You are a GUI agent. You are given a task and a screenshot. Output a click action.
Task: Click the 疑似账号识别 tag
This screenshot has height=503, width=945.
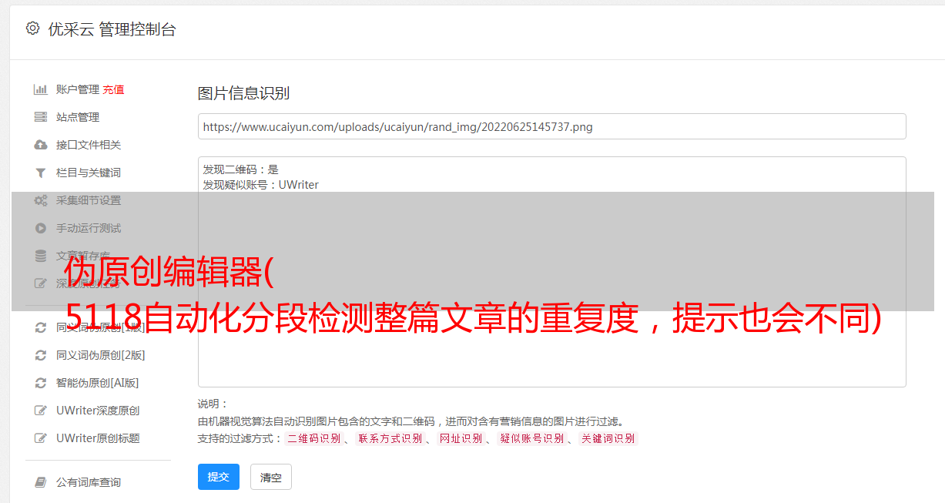click(532, 438)
